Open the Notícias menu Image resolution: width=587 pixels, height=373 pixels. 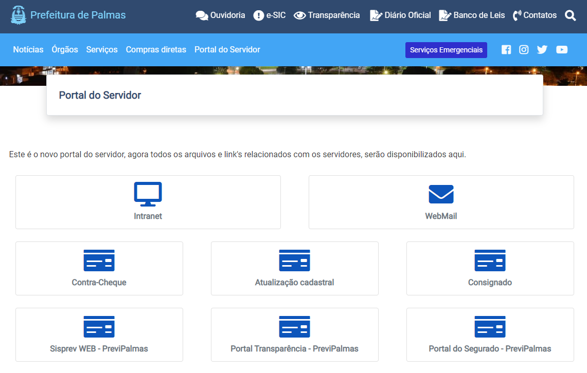pyautogui.click(x=28, y=50)
